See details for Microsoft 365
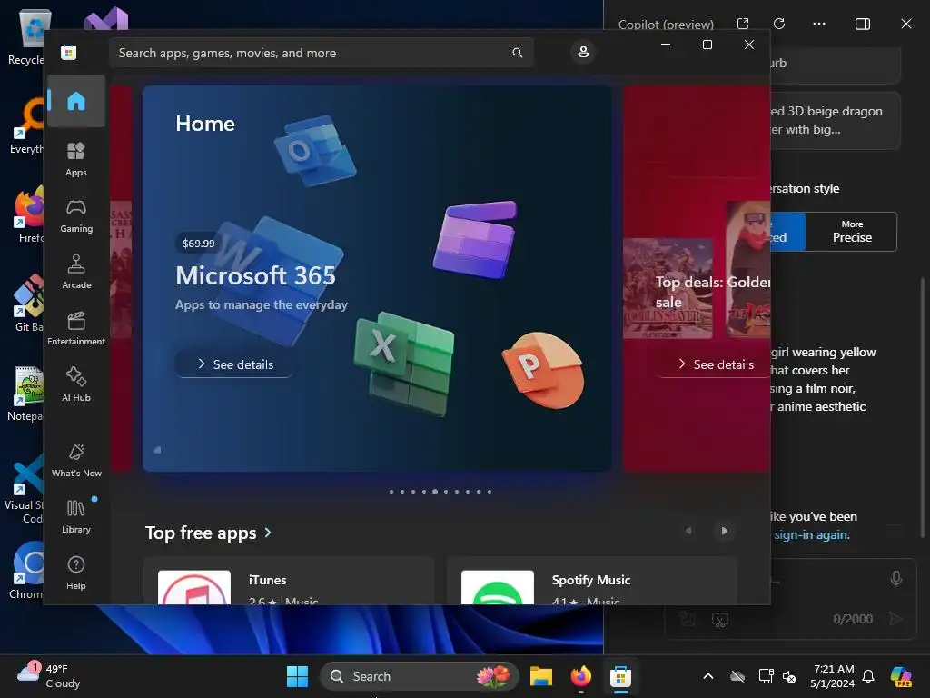 point(235,364)
